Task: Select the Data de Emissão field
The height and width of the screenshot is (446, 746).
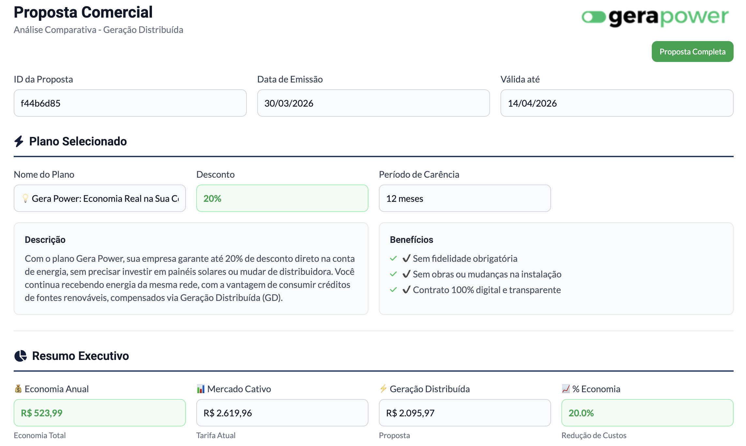Action: pyautogui.click(x=374, y=103)
